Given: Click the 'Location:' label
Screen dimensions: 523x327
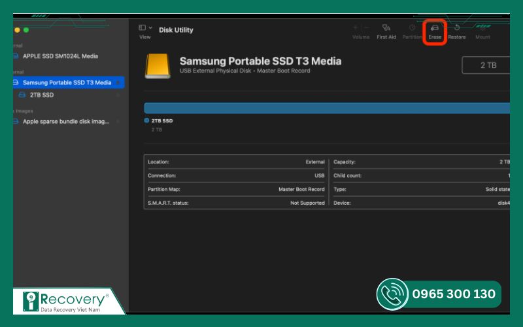Looking at the screenshot, I should 158,162.
